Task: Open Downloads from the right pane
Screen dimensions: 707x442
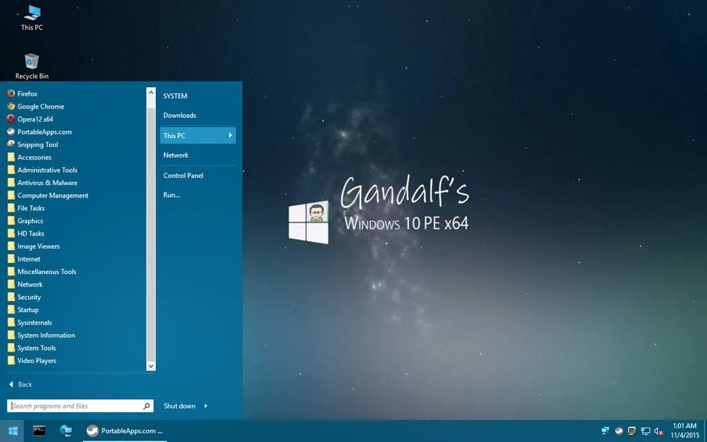Action: (x=180, y=115)
